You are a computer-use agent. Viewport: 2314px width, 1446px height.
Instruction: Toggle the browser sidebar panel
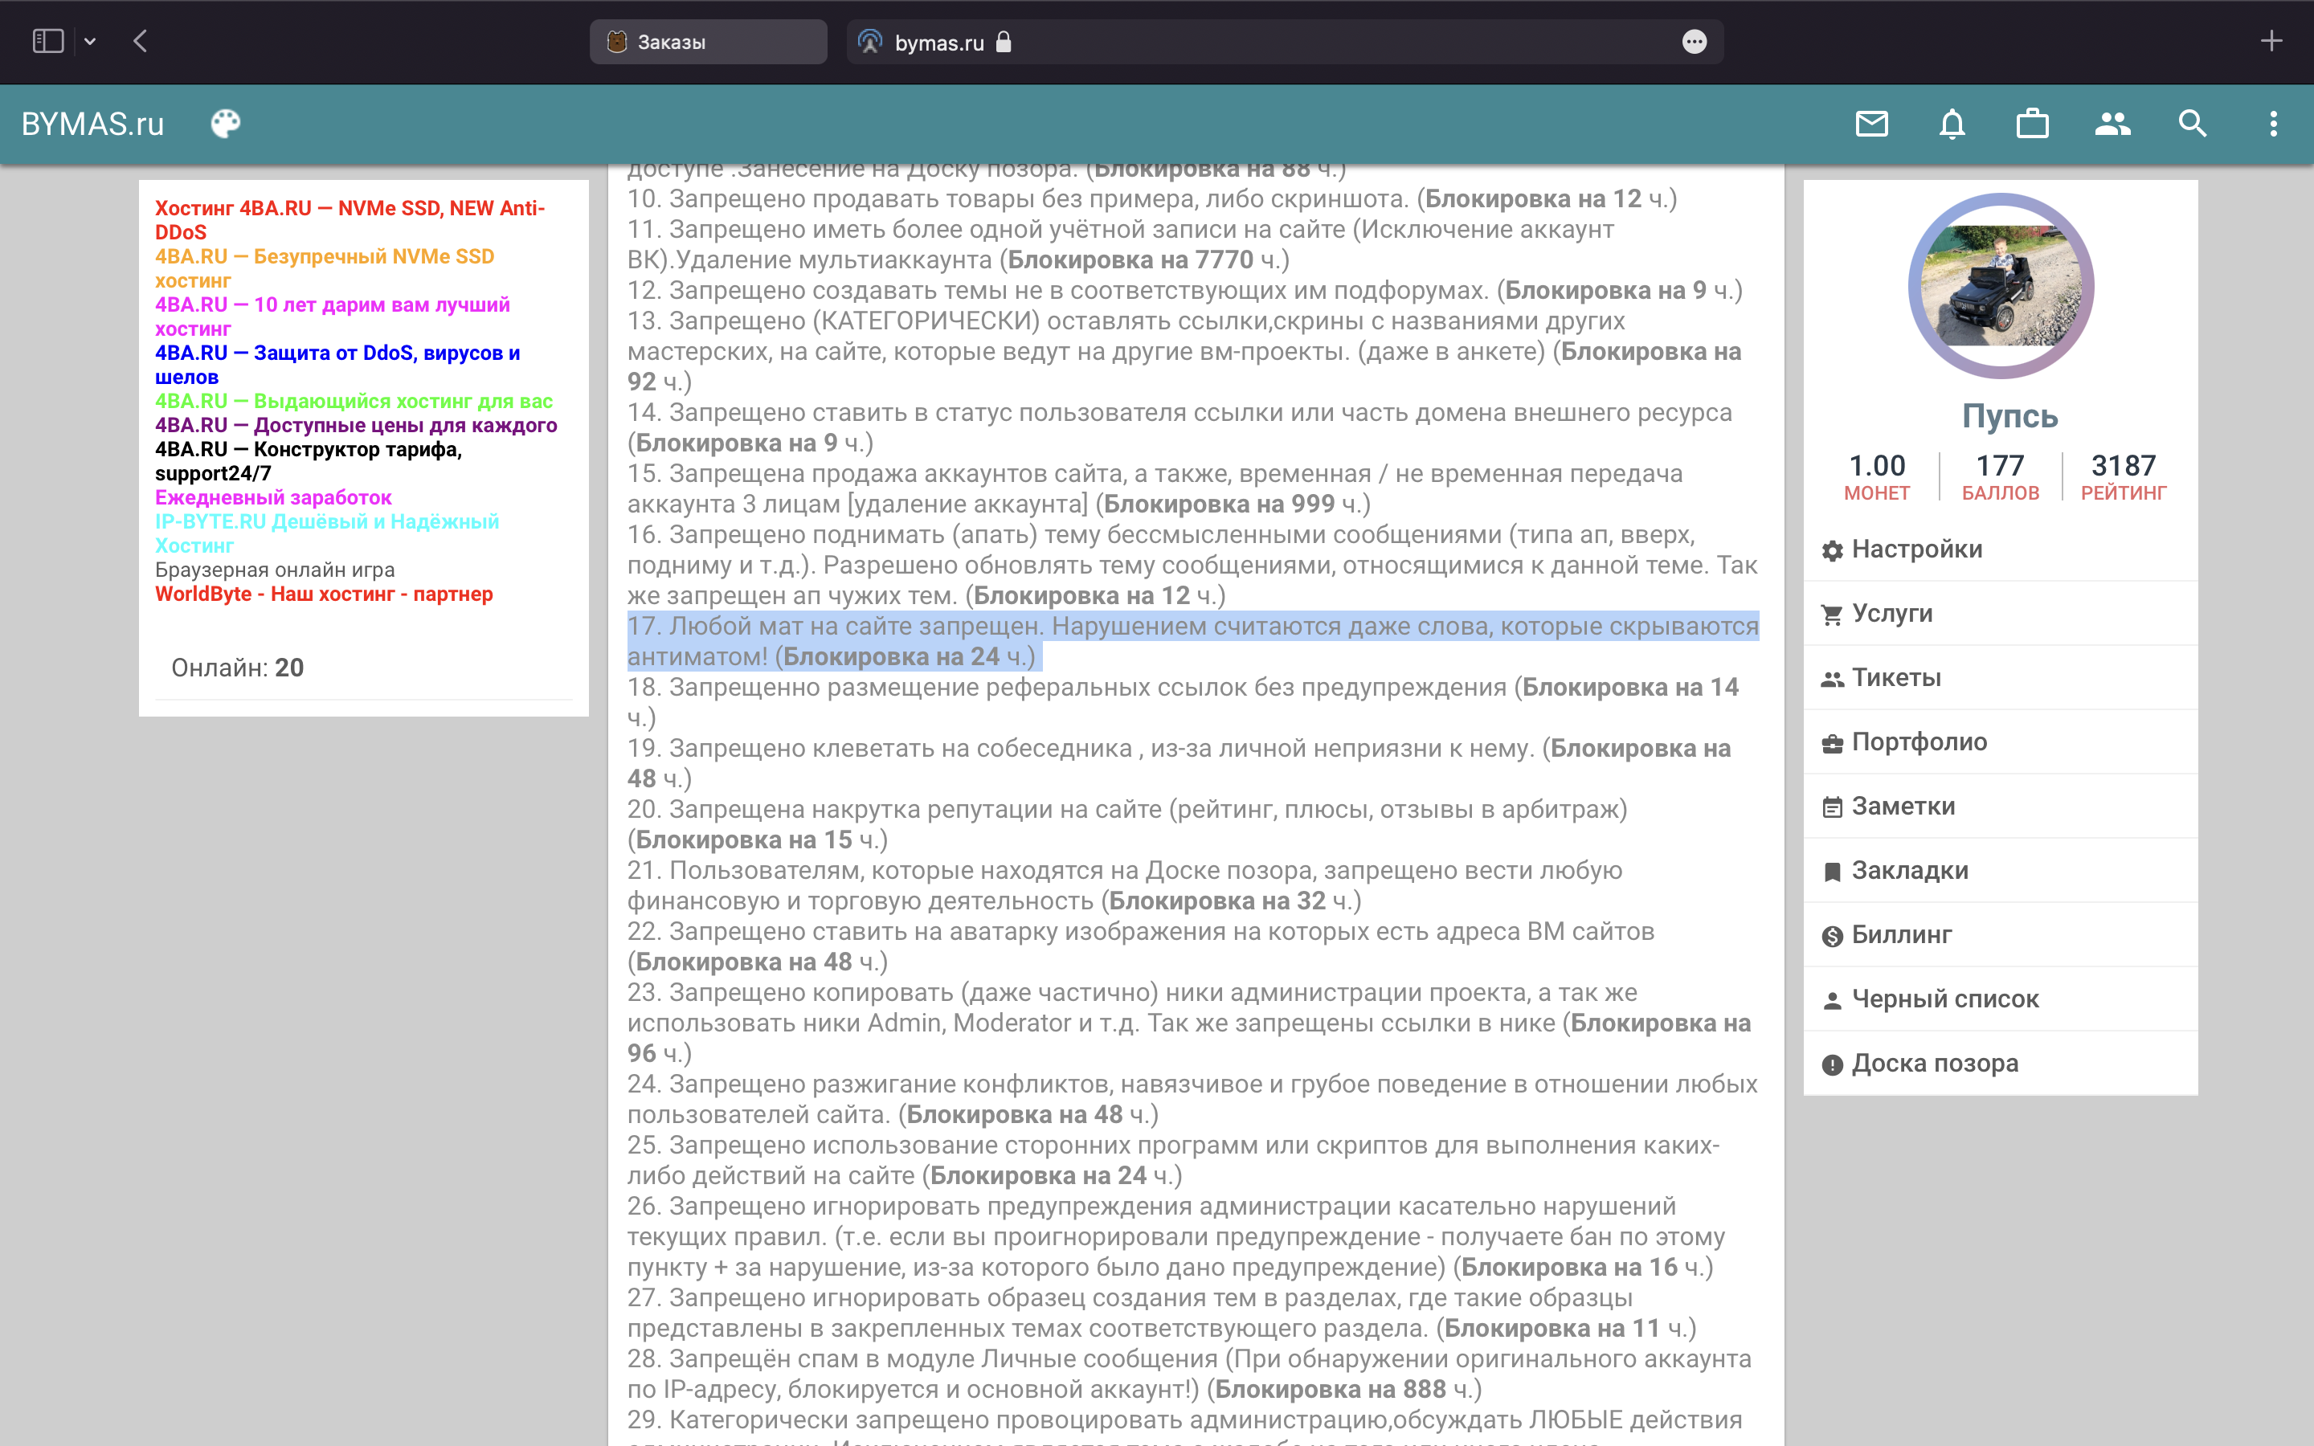48,41
